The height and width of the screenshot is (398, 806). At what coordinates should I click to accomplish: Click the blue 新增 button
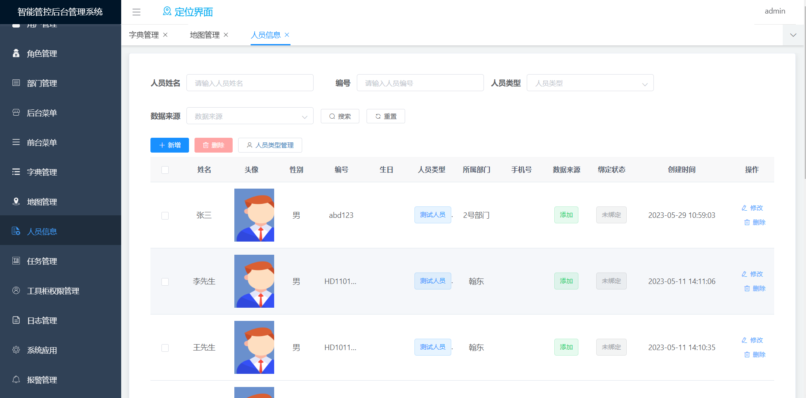170,145
